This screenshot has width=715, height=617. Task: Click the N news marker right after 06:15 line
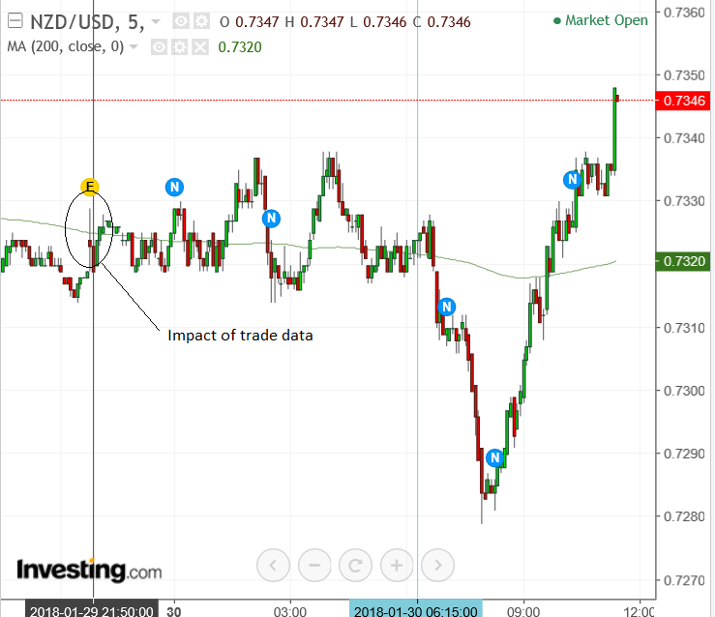(446, 307)
